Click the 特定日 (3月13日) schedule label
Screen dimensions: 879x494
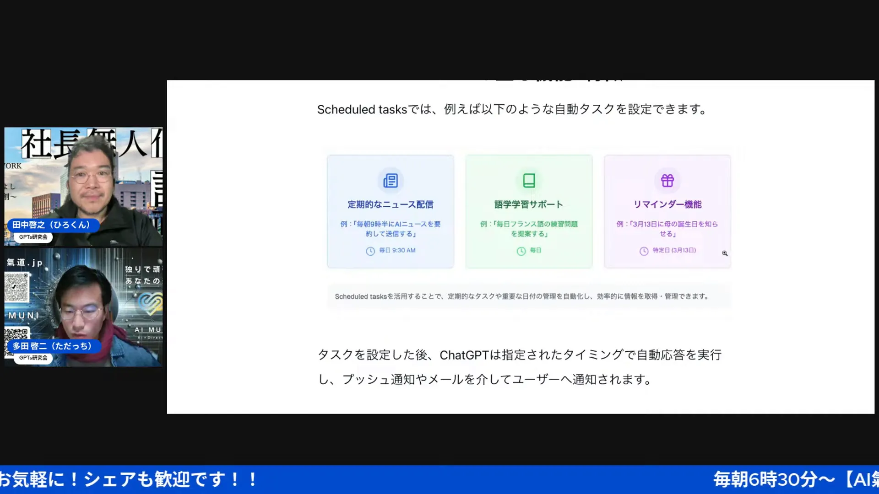pos(674,251)
